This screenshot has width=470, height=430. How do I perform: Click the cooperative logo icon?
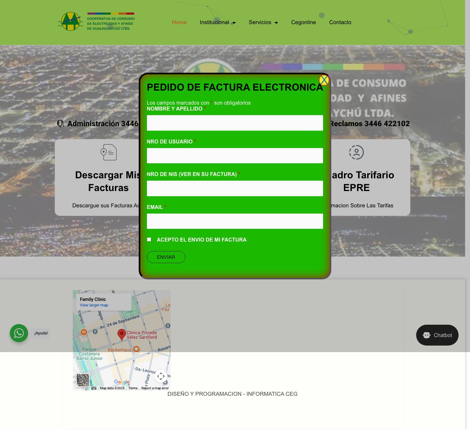[x=70, y=22]
